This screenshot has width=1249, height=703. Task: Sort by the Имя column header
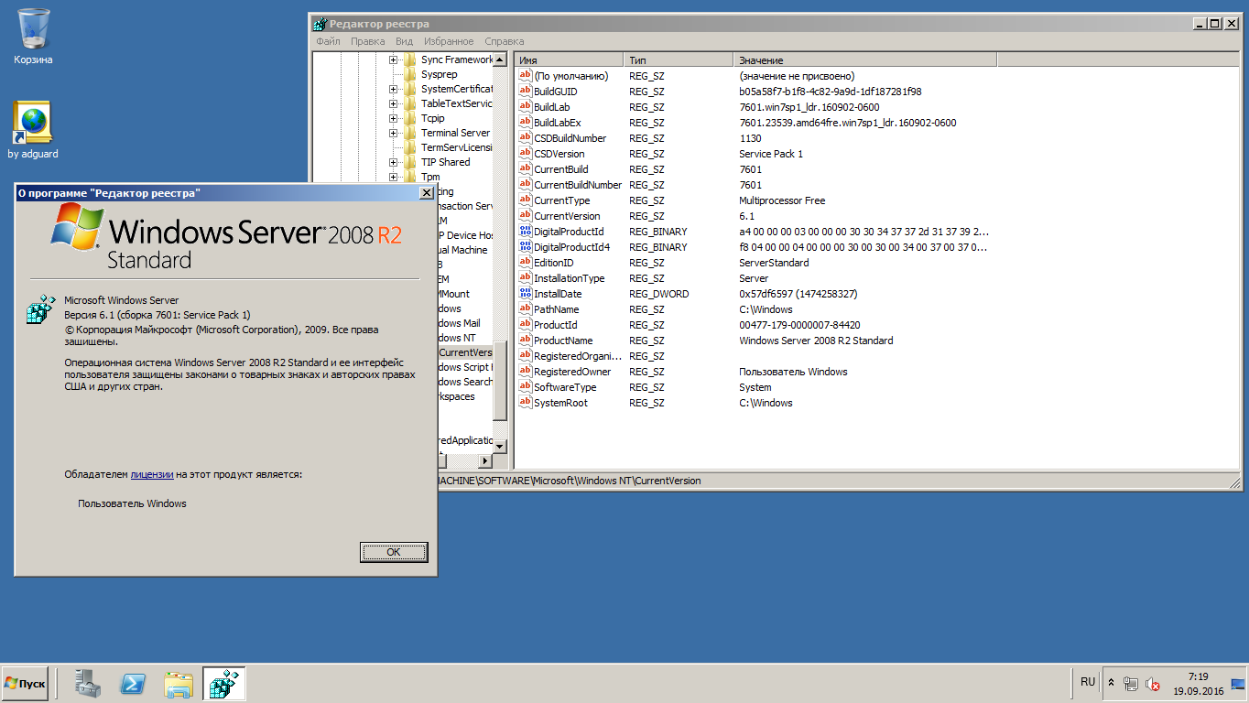(569, 59)
